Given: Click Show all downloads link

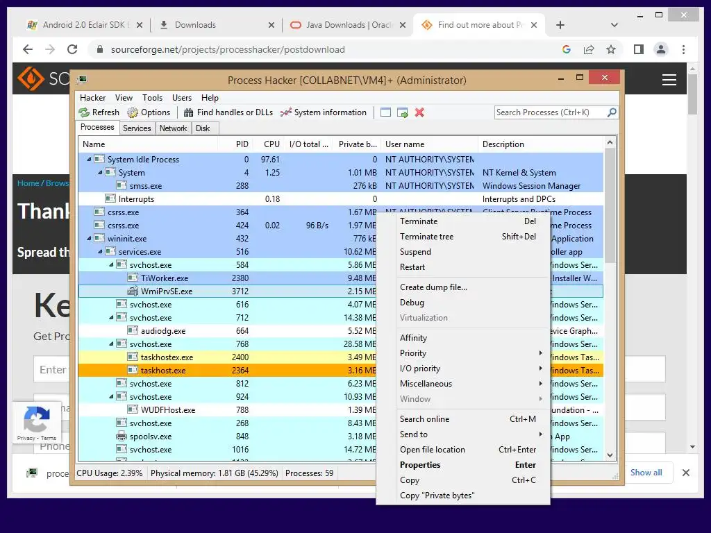Looking at the screenshot, I should point(646,472).
